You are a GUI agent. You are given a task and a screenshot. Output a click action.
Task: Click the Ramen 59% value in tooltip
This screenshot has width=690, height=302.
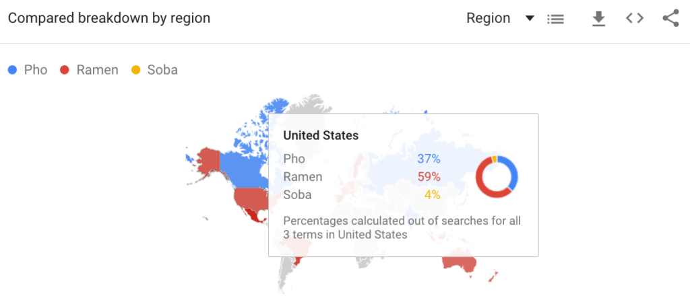click(428, 177)
